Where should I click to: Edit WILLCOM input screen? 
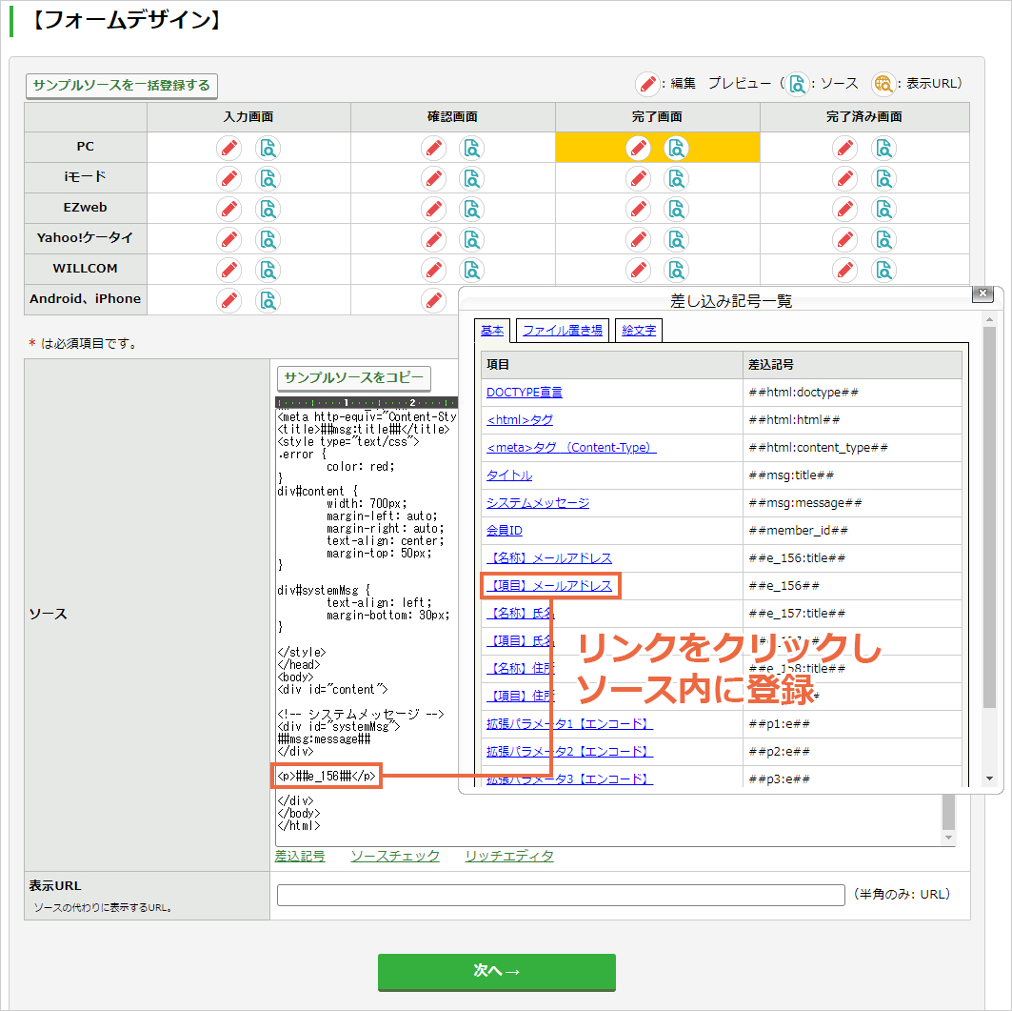click(229, 270)
